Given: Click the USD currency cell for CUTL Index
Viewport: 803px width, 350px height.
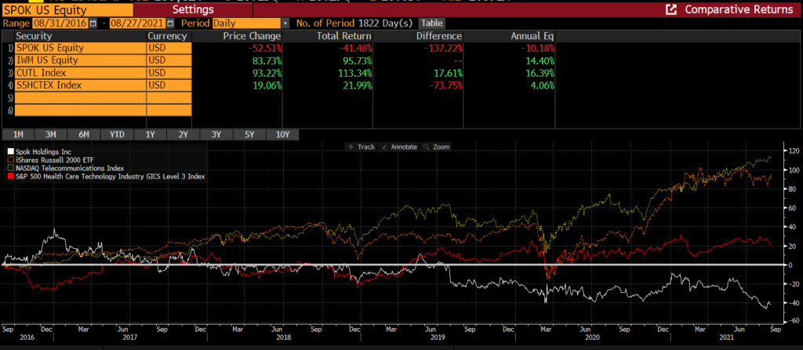Looking at the screenshot, I should click(169, 73).
